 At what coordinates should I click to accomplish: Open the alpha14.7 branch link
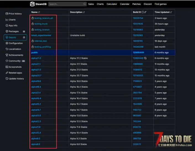click(36, 110)
